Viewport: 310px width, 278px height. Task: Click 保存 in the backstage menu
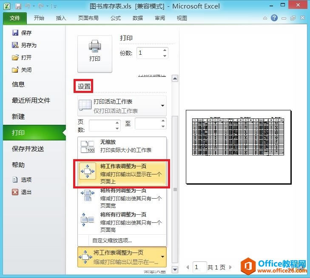coord(22,33)
